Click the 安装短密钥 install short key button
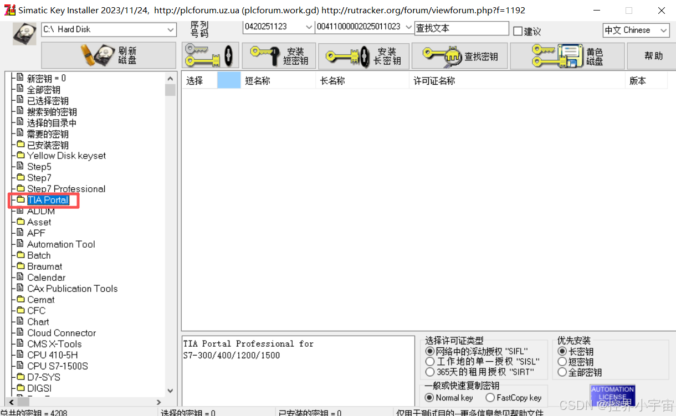676x416 pixels. (x=279, y=55)
